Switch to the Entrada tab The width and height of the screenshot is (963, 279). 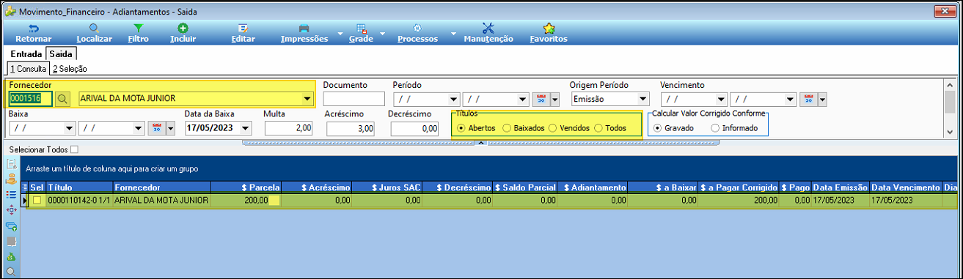26,54
